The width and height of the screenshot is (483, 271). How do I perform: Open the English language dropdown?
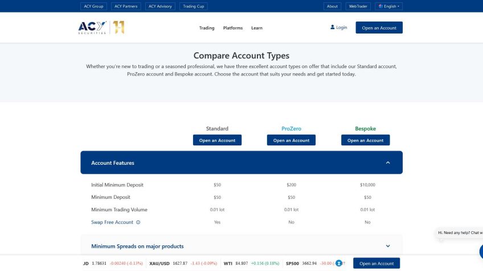[x=390, y=6]
